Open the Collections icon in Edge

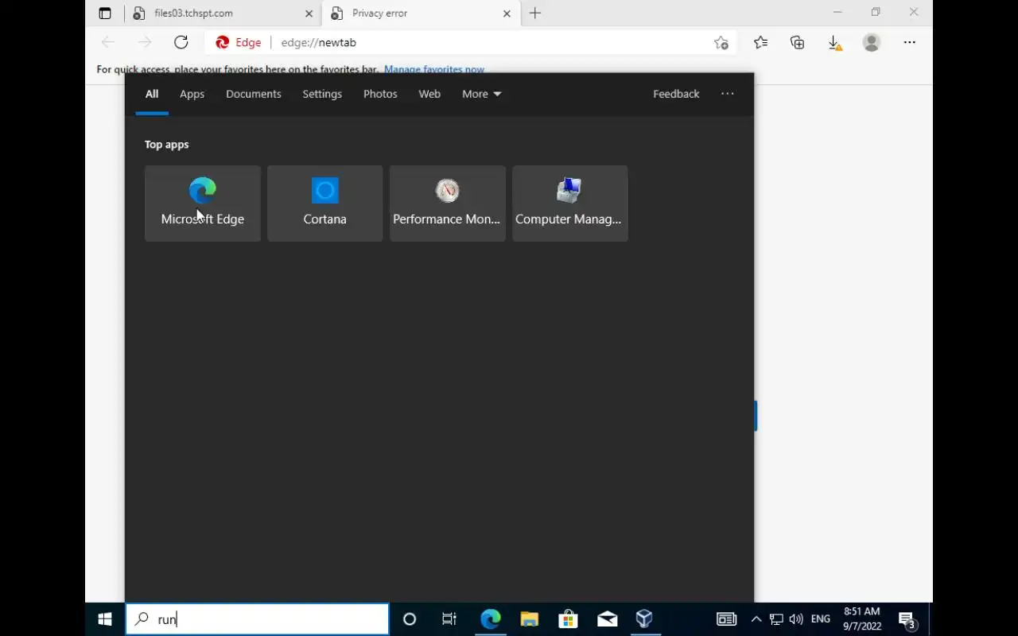(798, 42)
